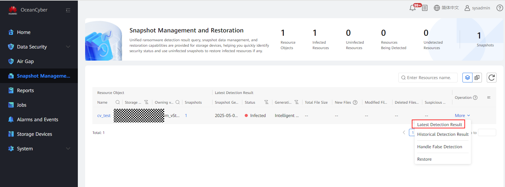The width and height of the screenshot is (505, 187).
Task: Open the task list icon in header
Action: 425,8
